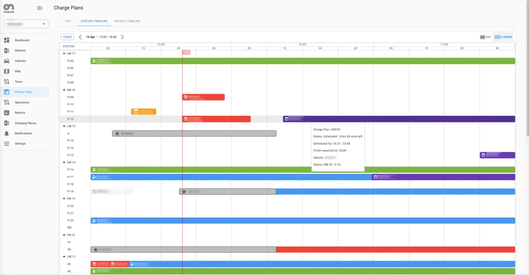
Task: Open Charging Places page
Action: click(x=25, y=123)
